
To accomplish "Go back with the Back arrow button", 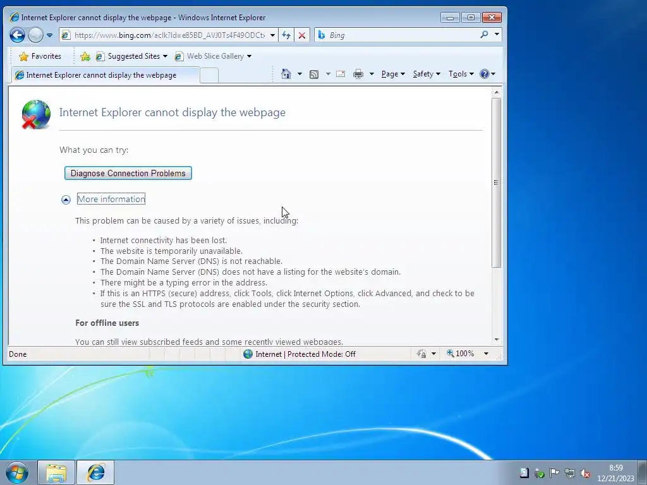I will pos(17,35).
